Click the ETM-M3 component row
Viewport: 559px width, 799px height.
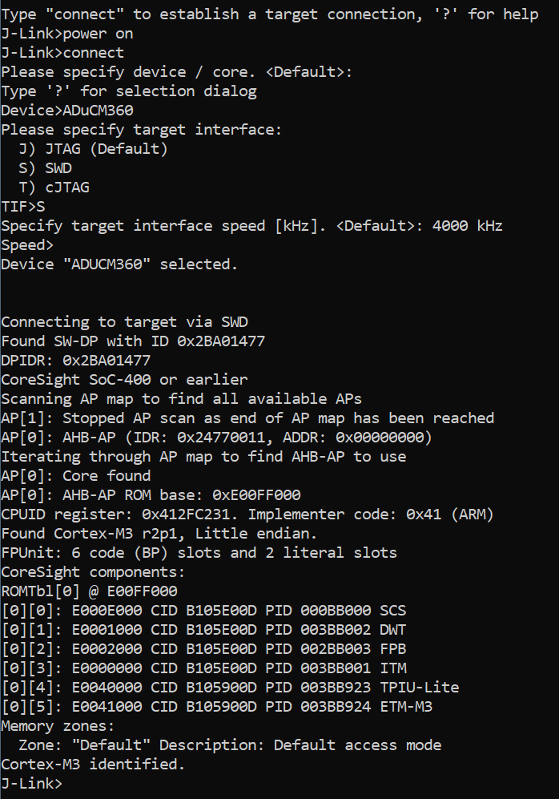[x=216, y=707]
